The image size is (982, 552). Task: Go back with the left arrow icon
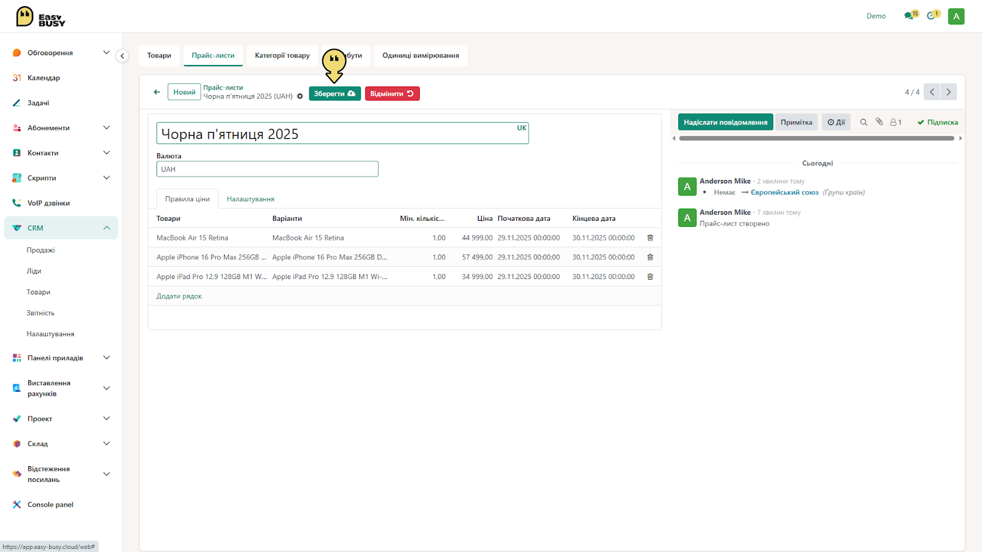point(157,92)
